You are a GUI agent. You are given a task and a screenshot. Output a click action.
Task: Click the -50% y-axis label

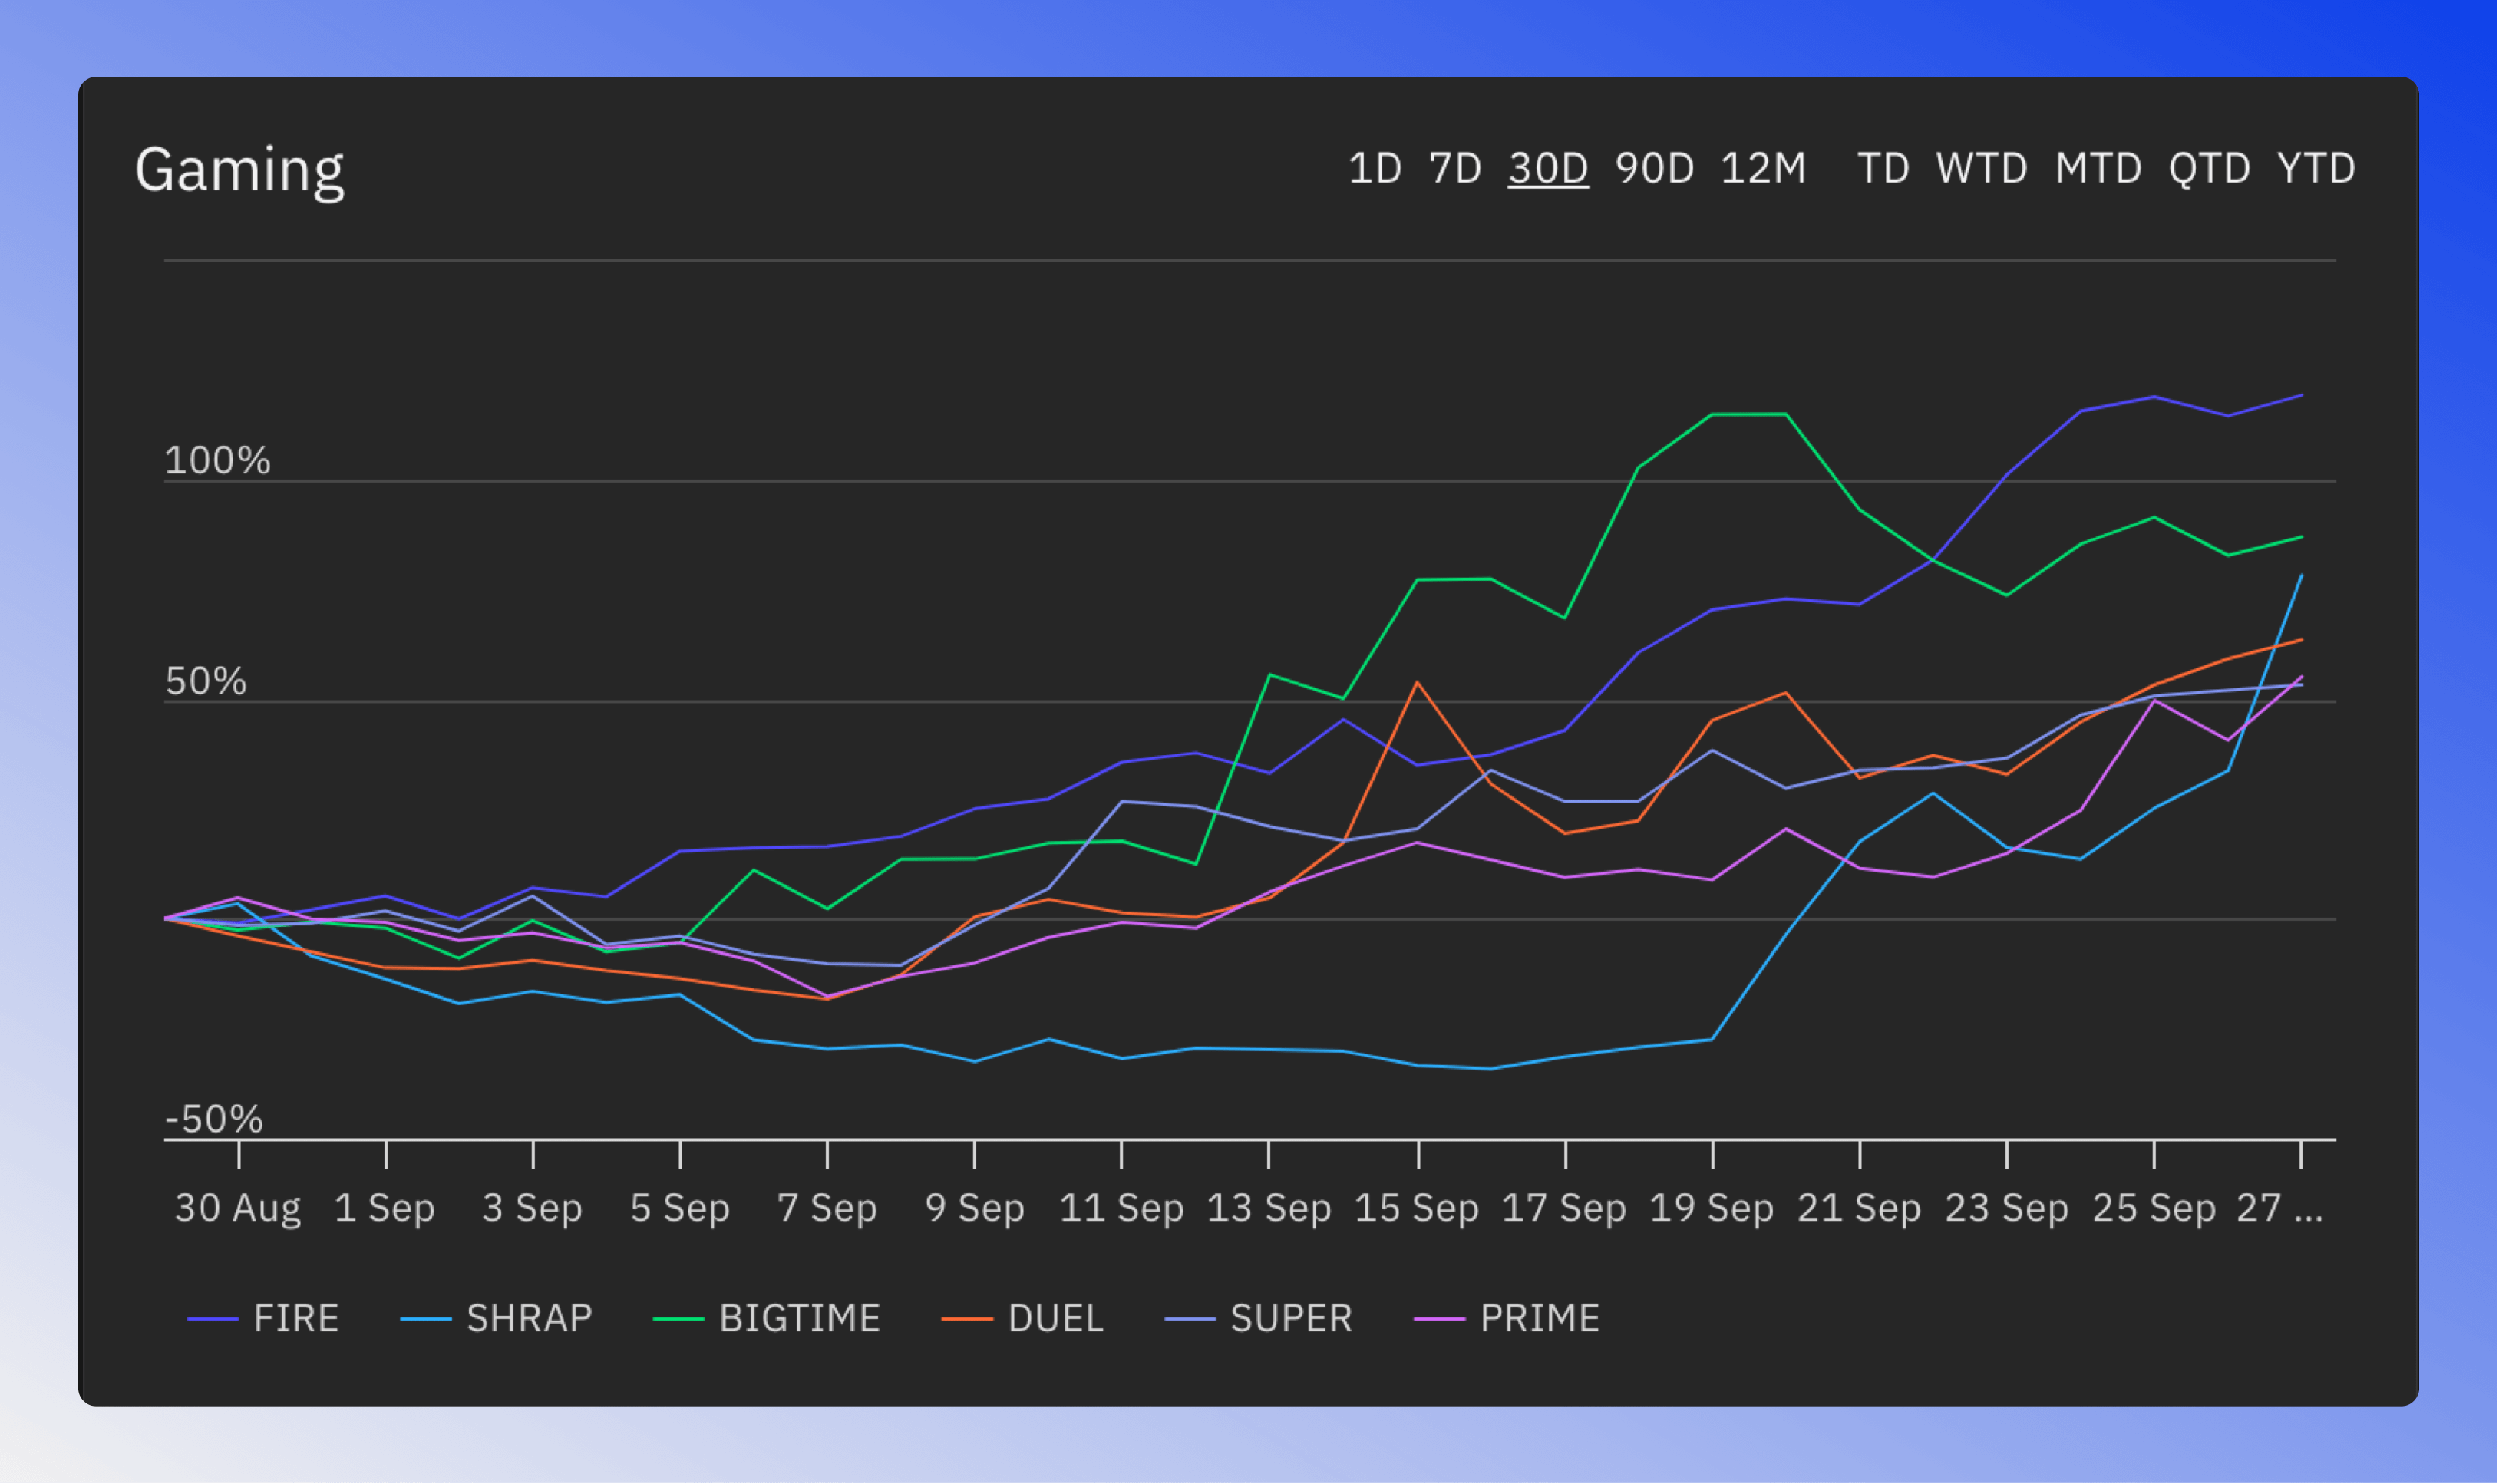coord(214,1120)
